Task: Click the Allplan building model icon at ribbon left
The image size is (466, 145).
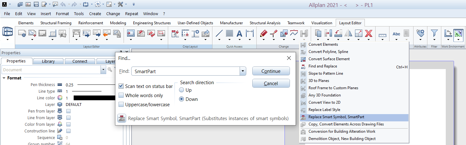Action: pyautogui.click(x=8, y=32)
